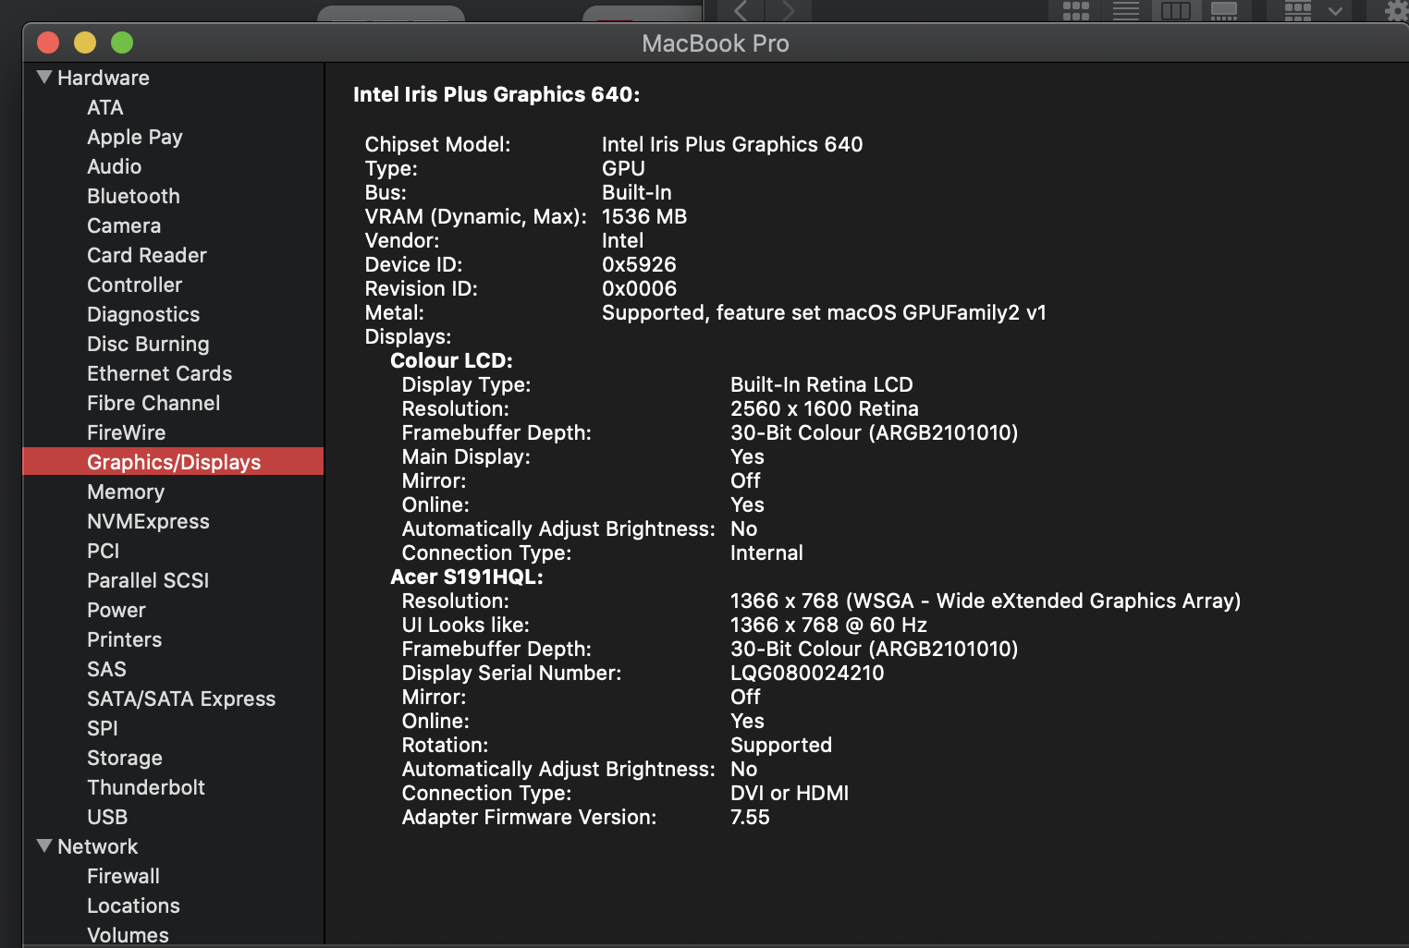Screen dimensions: 1409x948
Task: Select Printers in the sidebar
Action: pos(125,639)
